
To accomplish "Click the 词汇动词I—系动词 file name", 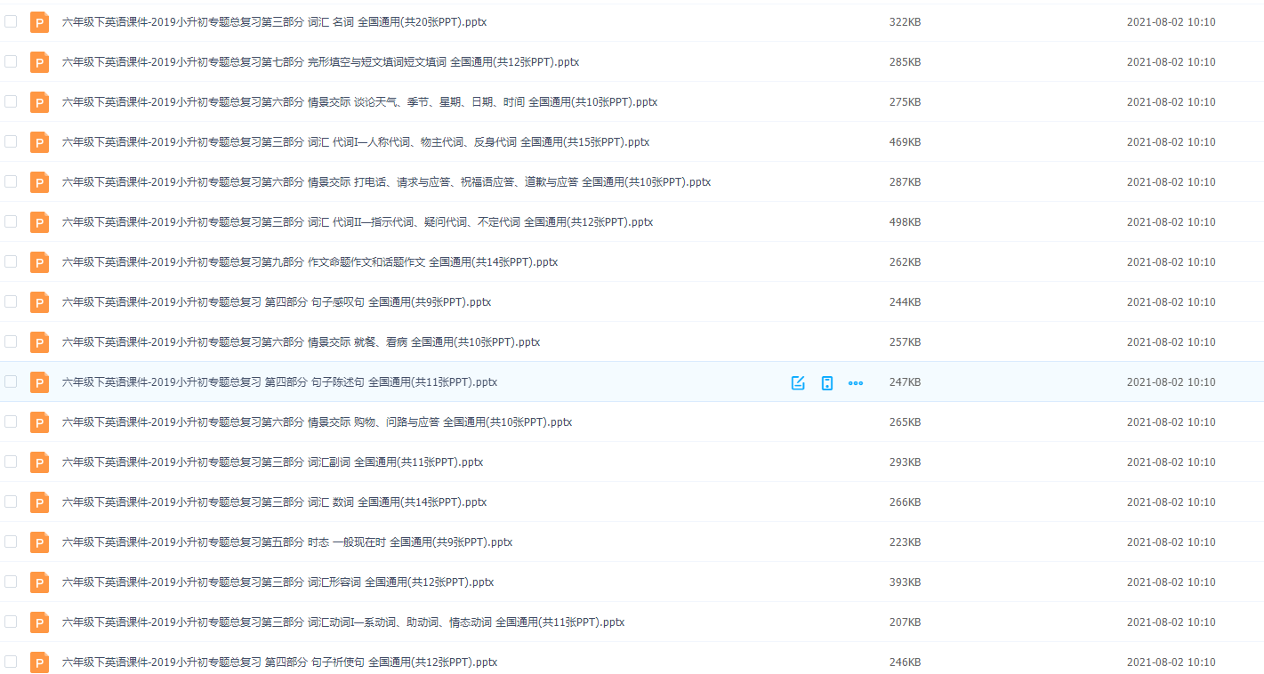I will point(342,622).
